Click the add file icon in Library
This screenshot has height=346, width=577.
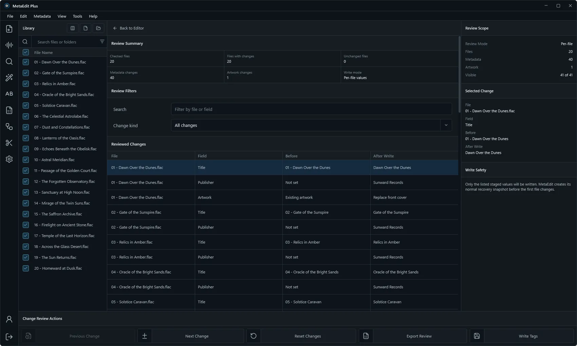point(86,28)
